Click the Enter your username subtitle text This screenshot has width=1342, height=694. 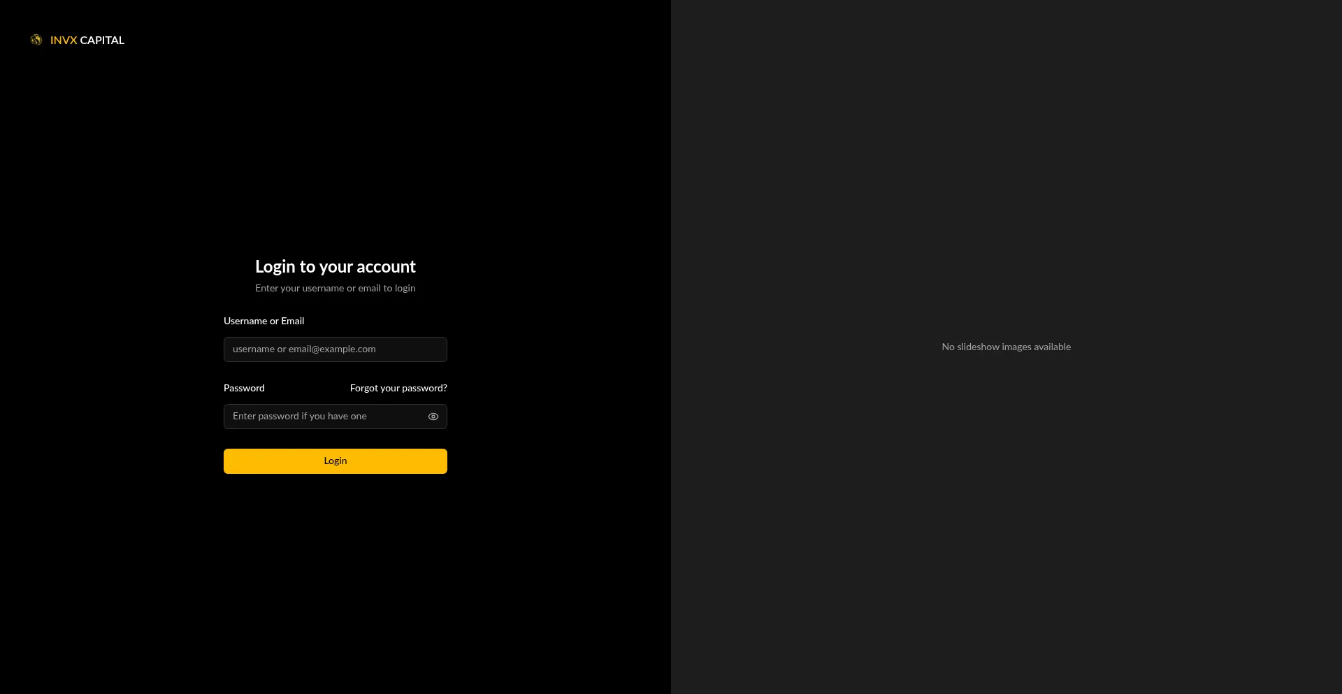point(335,288)
